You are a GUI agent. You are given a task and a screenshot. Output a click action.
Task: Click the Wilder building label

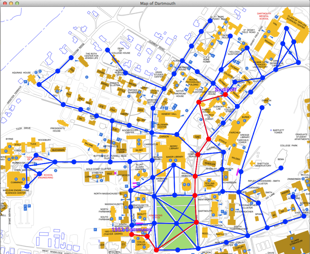[x=236, y=158]
